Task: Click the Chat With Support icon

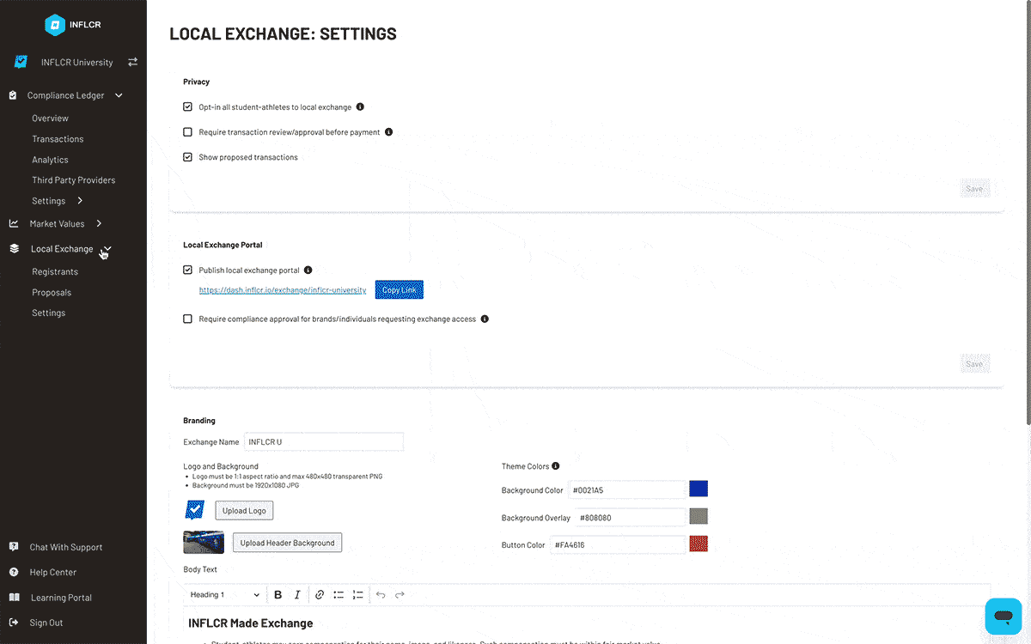Action: tap(14, 547)
